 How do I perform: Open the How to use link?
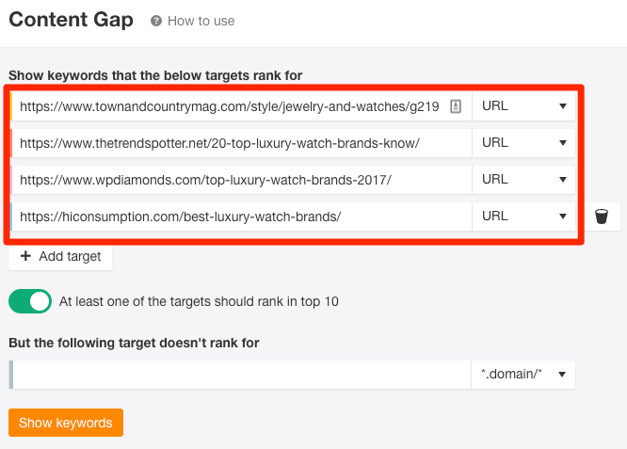point(201,21)
